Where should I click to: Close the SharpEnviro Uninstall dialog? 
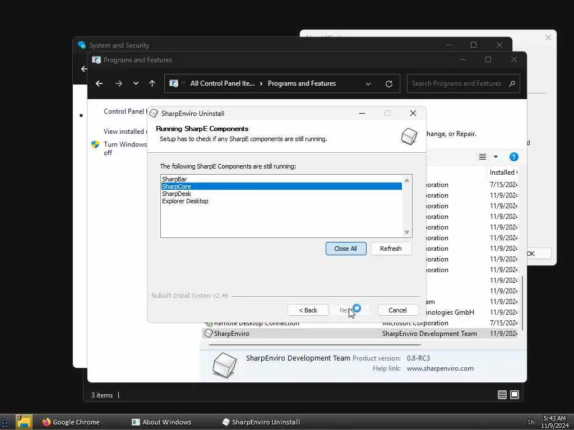(413, 113)
